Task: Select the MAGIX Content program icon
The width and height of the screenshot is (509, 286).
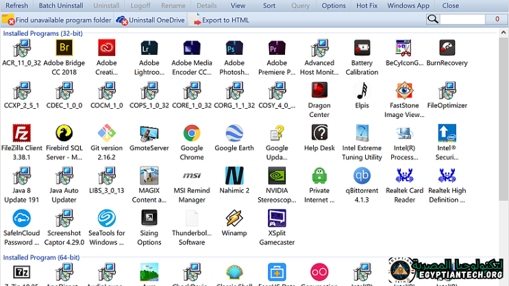Action: pos(149,175)
